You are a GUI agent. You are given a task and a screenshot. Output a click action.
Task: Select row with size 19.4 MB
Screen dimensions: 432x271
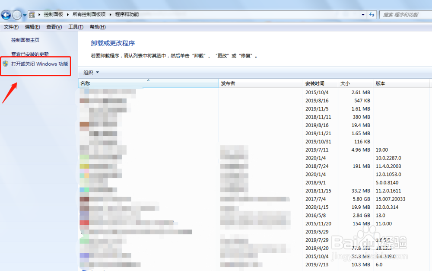coord(254,125)
